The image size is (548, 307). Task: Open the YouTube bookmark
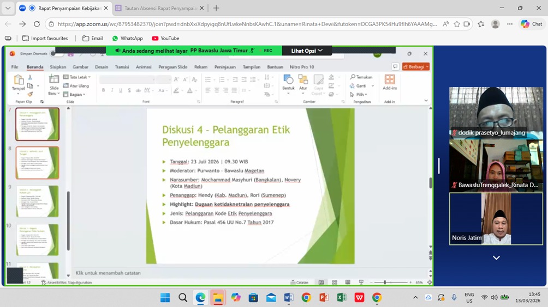coord(166,38)
